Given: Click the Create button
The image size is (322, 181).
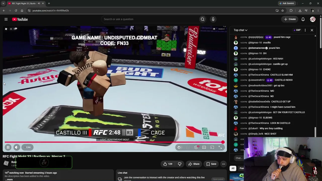Looking at the screenshot, I should click(290, 19).
